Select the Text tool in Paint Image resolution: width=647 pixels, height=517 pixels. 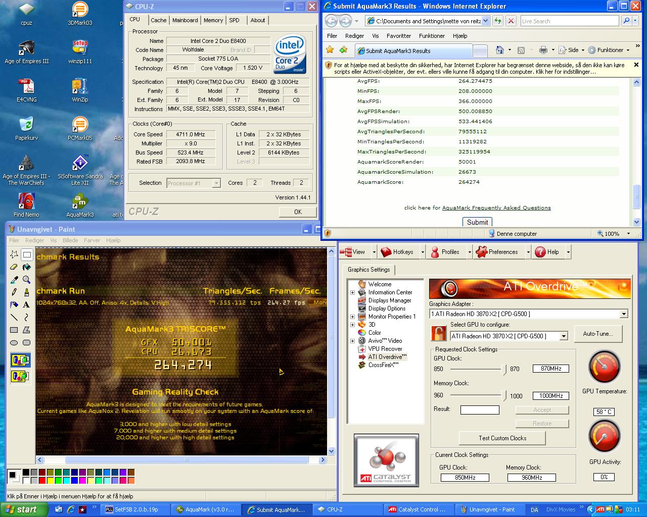point(27,305)
